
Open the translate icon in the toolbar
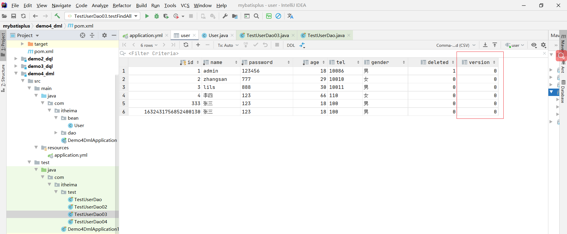[290, 16]
